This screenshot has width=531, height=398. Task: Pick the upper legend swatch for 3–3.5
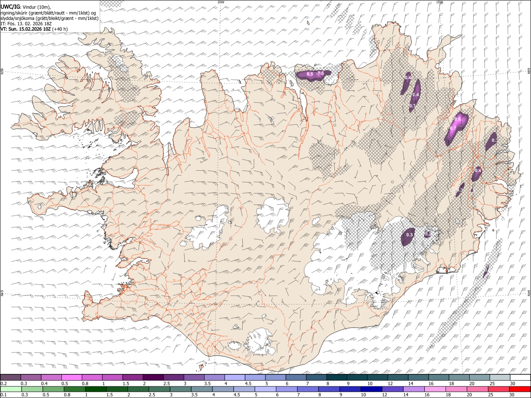(194, 378)
